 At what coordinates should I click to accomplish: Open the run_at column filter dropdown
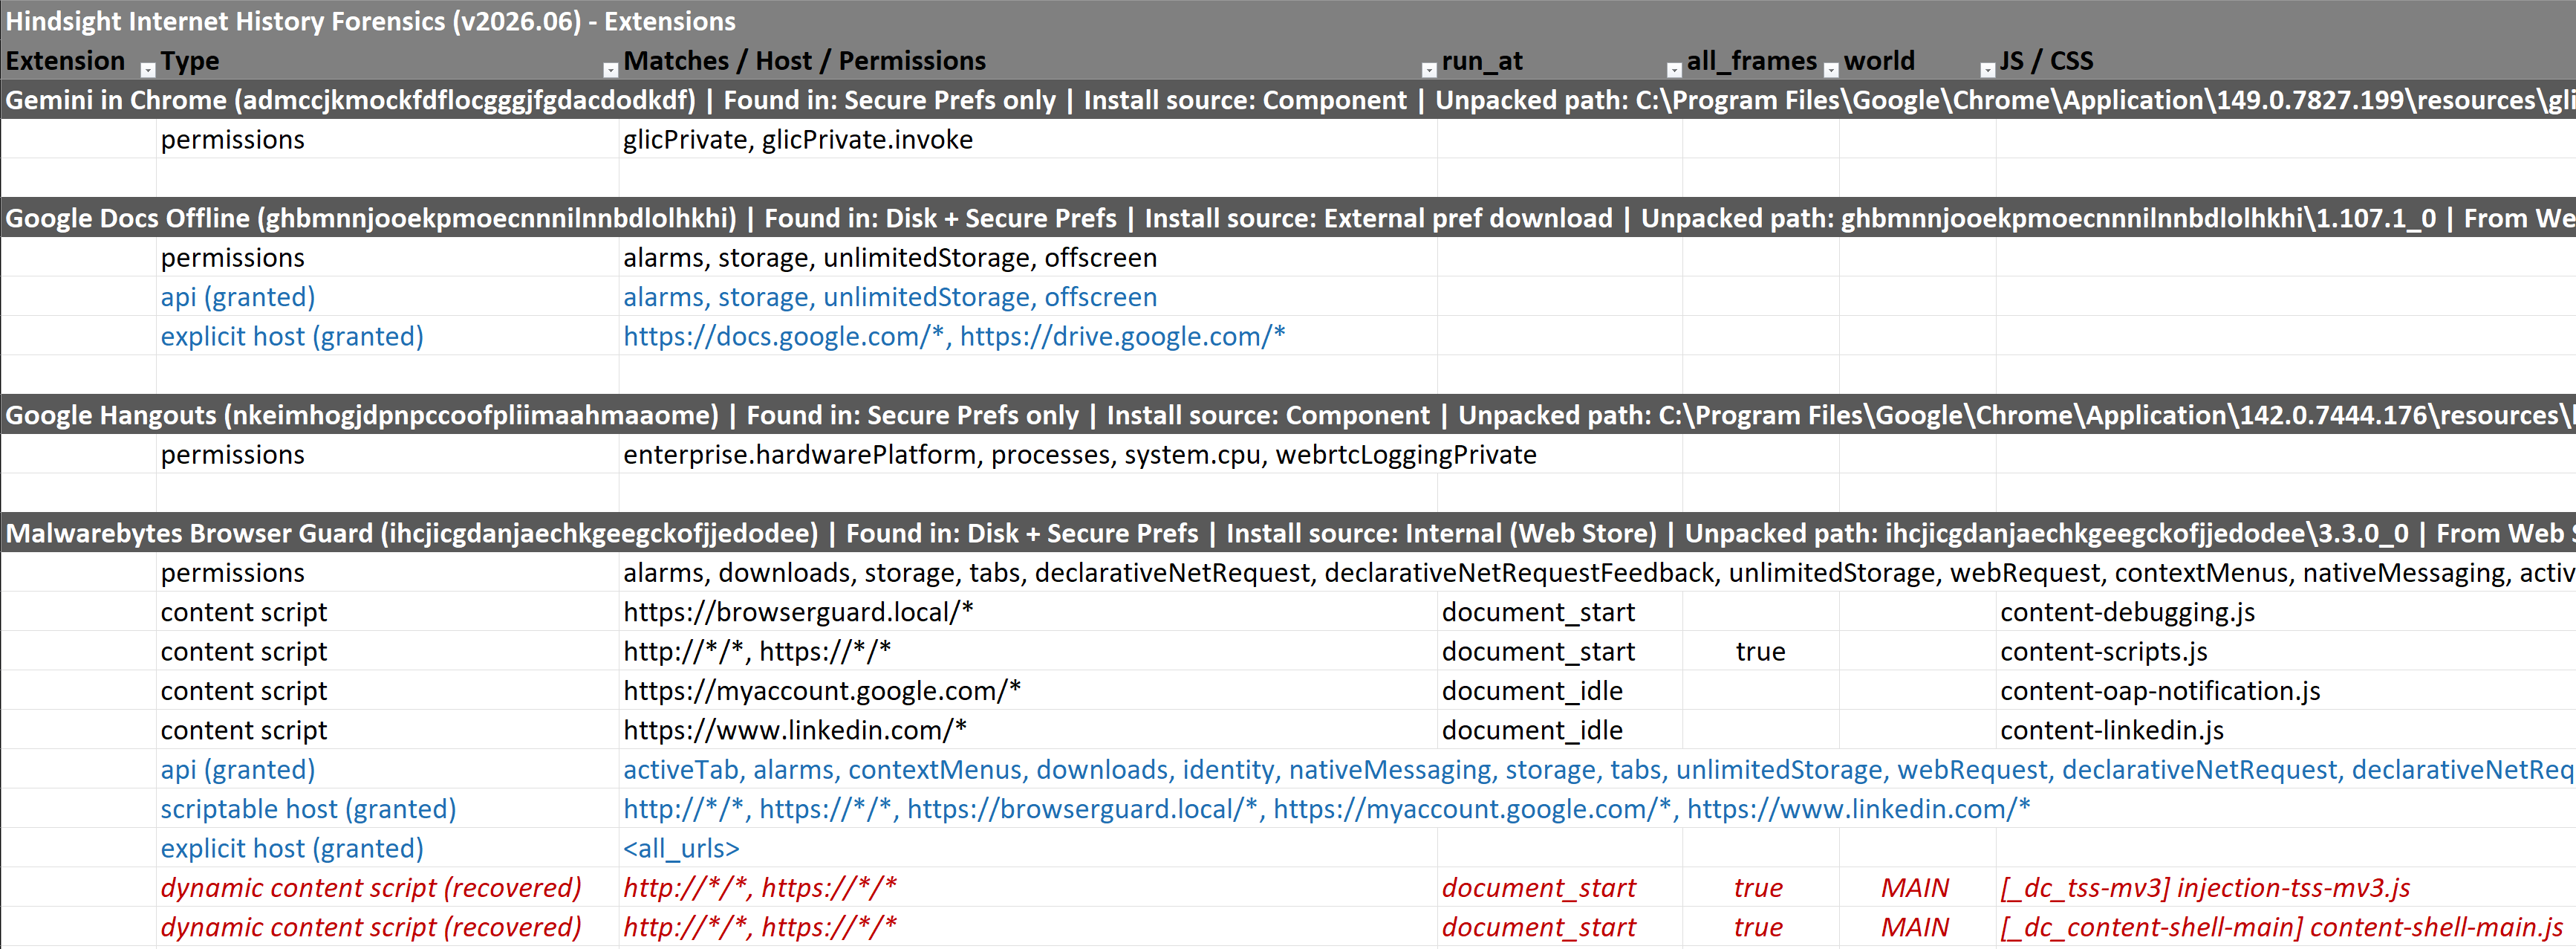pos(1674,69)
